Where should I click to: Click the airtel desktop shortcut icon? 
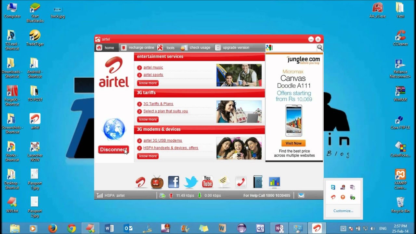click(35, 121)
